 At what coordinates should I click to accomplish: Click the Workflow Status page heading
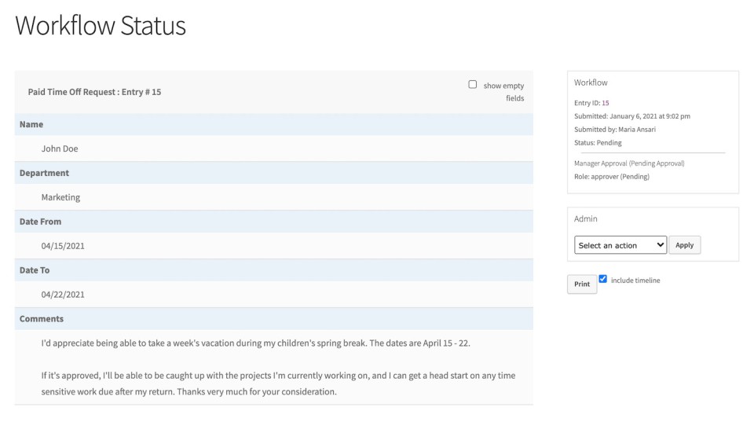pos(101,26)
